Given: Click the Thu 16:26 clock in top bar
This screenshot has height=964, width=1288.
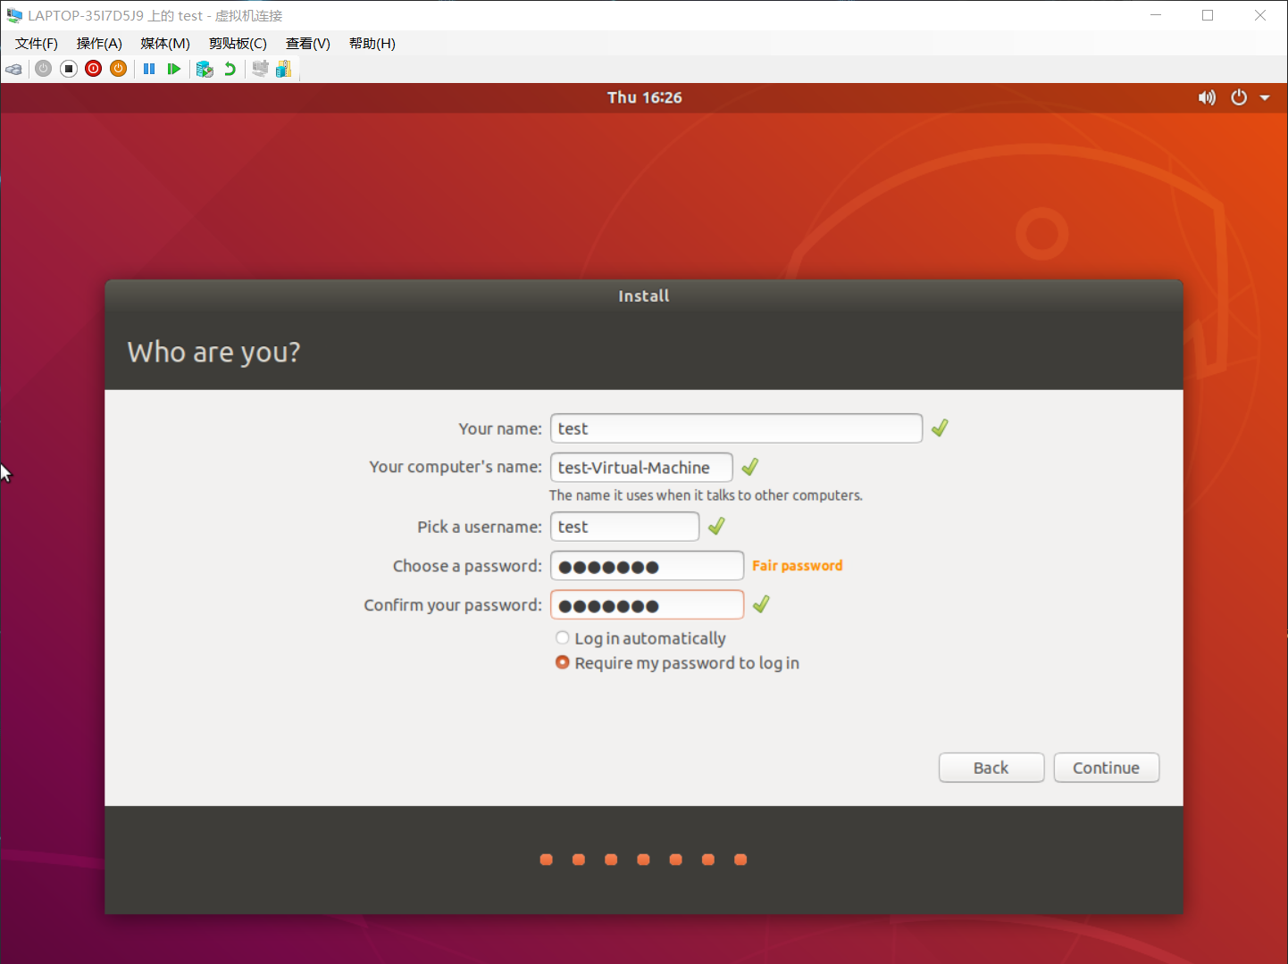Looking at the screenshot, I should pyautogui.click(x=644, y=97).
